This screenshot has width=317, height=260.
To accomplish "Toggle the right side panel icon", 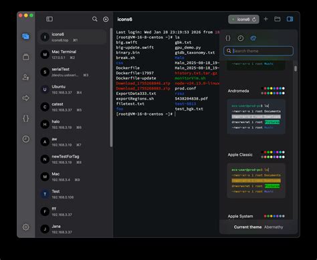I will point(290,19).
